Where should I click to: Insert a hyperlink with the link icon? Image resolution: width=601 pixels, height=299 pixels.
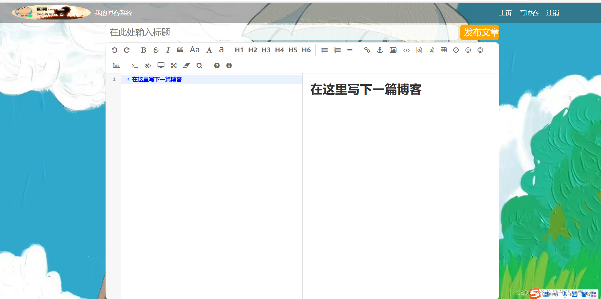pos(367,50)
